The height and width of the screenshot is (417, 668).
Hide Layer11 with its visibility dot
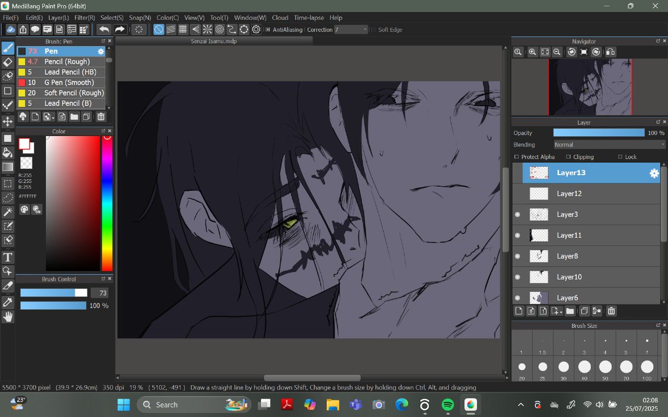click(518, 236)
